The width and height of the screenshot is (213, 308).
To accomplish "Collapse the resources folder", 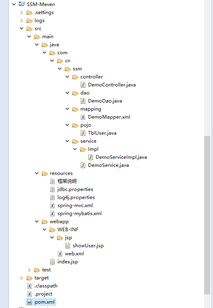I will 37,173.
